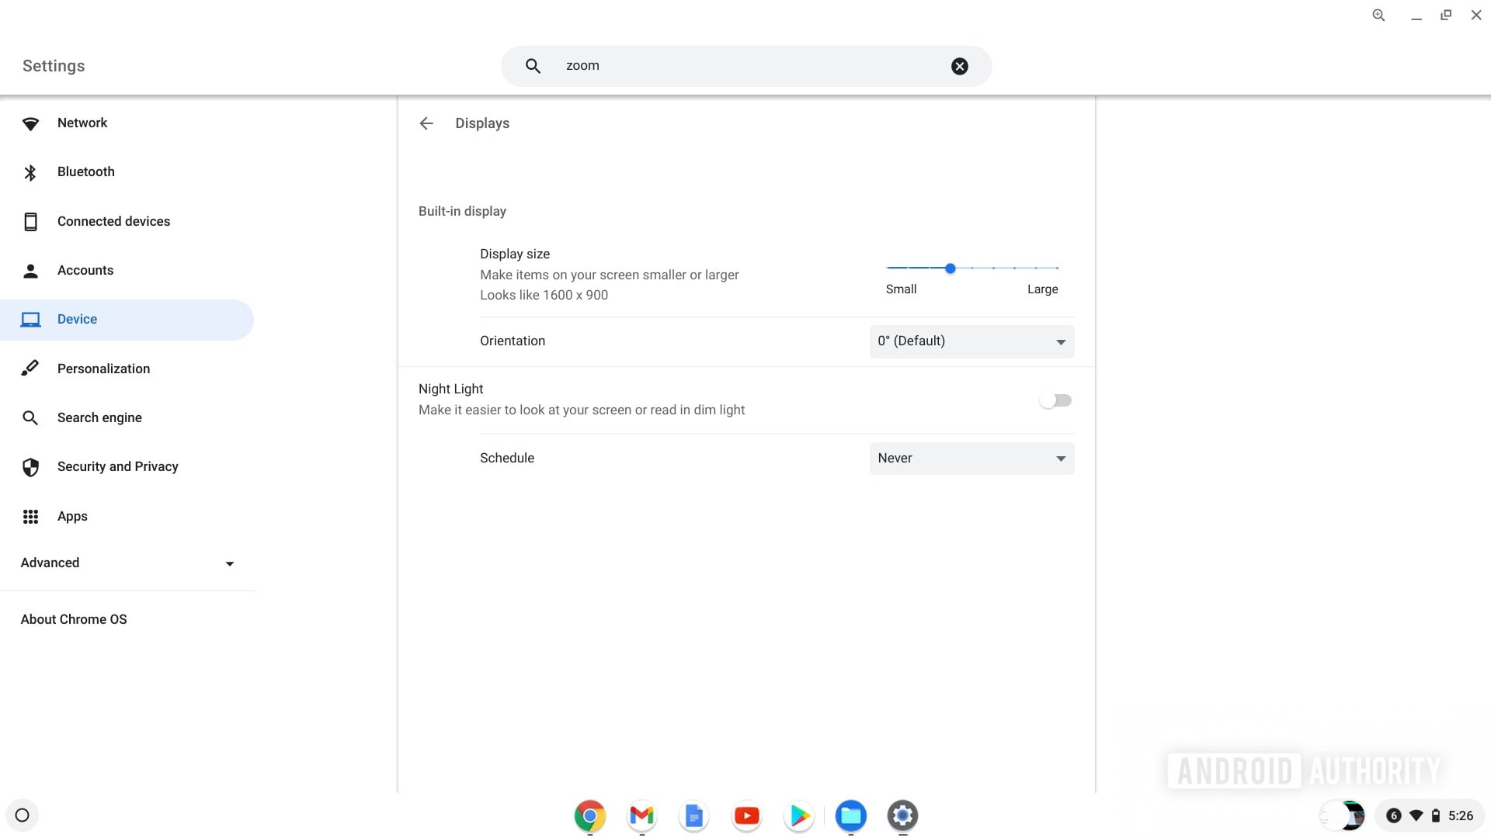This screenshot has width=1491, height=838.
Task: Click the launcher circle button
Action: click(23, 815)
